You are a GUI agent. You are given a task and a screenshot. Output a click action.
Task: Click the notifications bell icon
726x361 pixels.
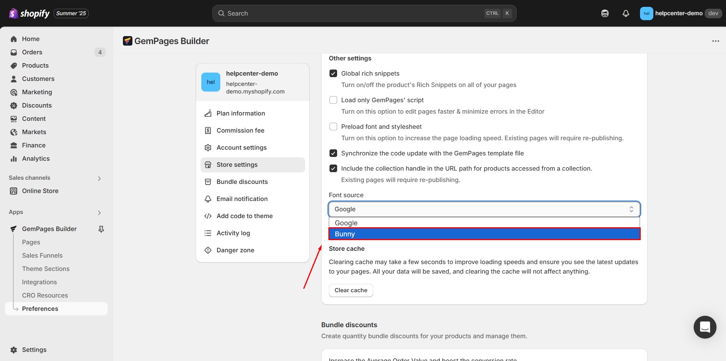[x=626, y=13]
